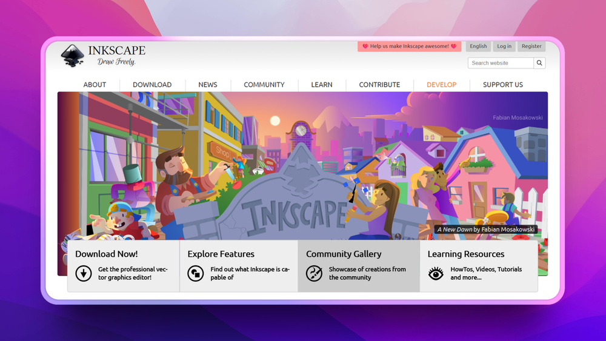This screenshot has height=341, width=606.
Task: Click the Learning Resources eye icon
Action: [436, 273]
